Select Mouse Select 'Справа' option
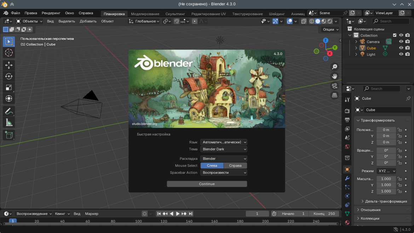 [x=235, y=166]
